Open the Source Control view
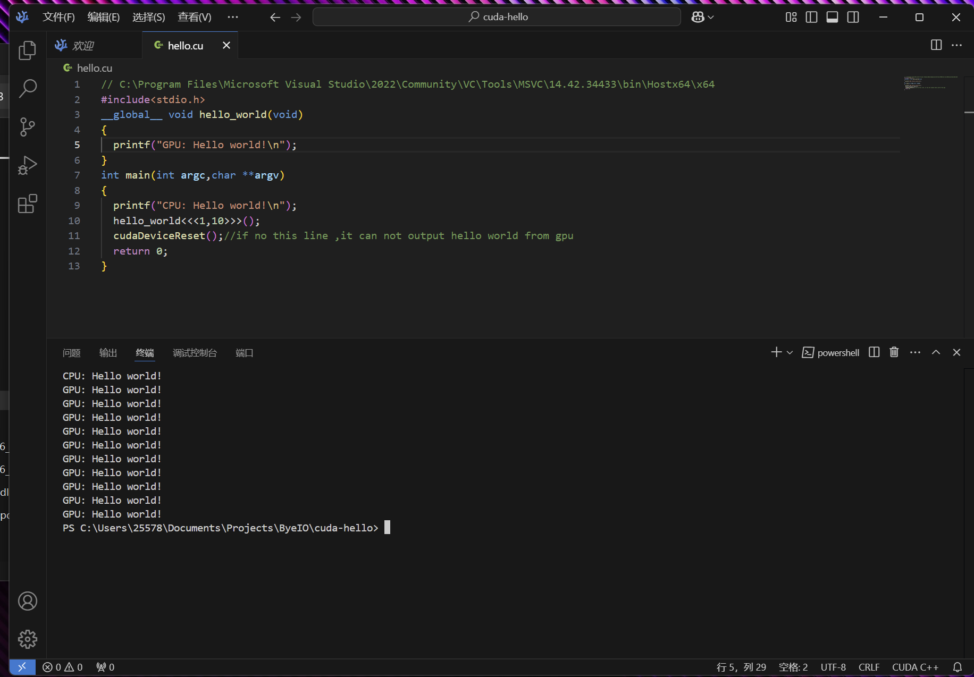The height and width of the screenshot is (677, 974). 27,127
